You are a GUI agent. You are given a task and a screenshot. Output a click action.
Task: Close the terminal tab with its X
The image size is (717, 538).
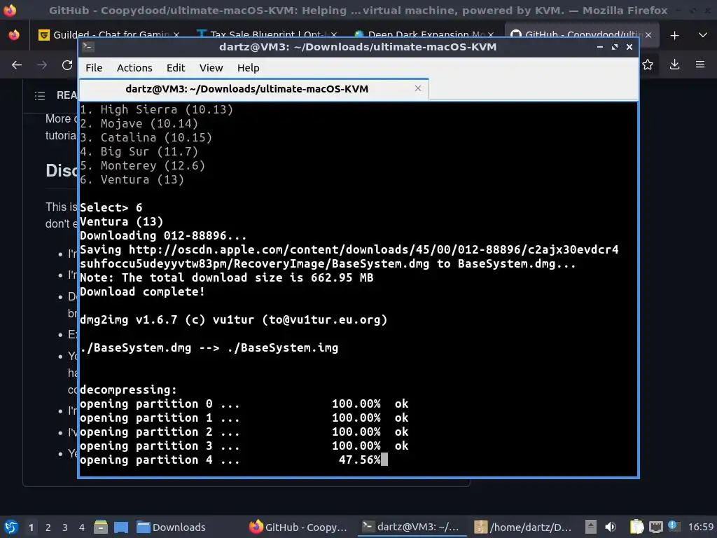click(x=417, y=88)
